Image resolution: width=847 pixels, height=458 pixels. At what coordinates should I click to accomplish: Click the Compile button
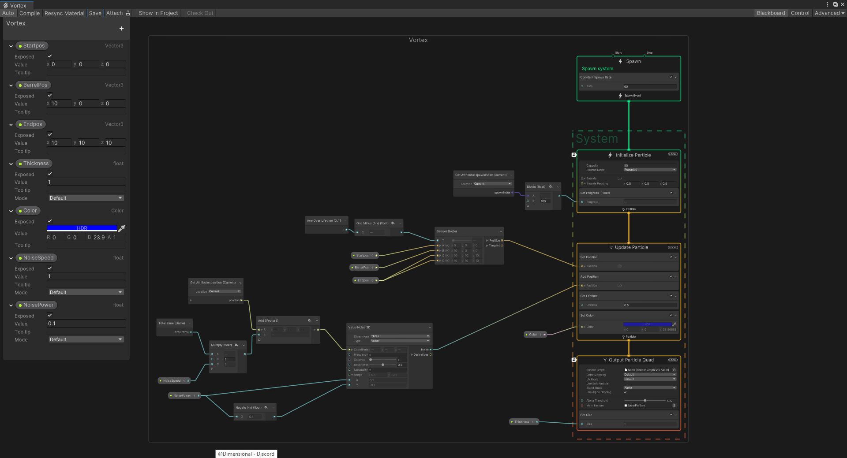[x=30, y=13]
